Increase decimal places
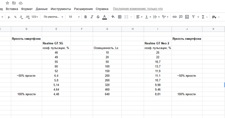Image resolution: width=225 pixels, height=118 pixels. click(27, 17)
